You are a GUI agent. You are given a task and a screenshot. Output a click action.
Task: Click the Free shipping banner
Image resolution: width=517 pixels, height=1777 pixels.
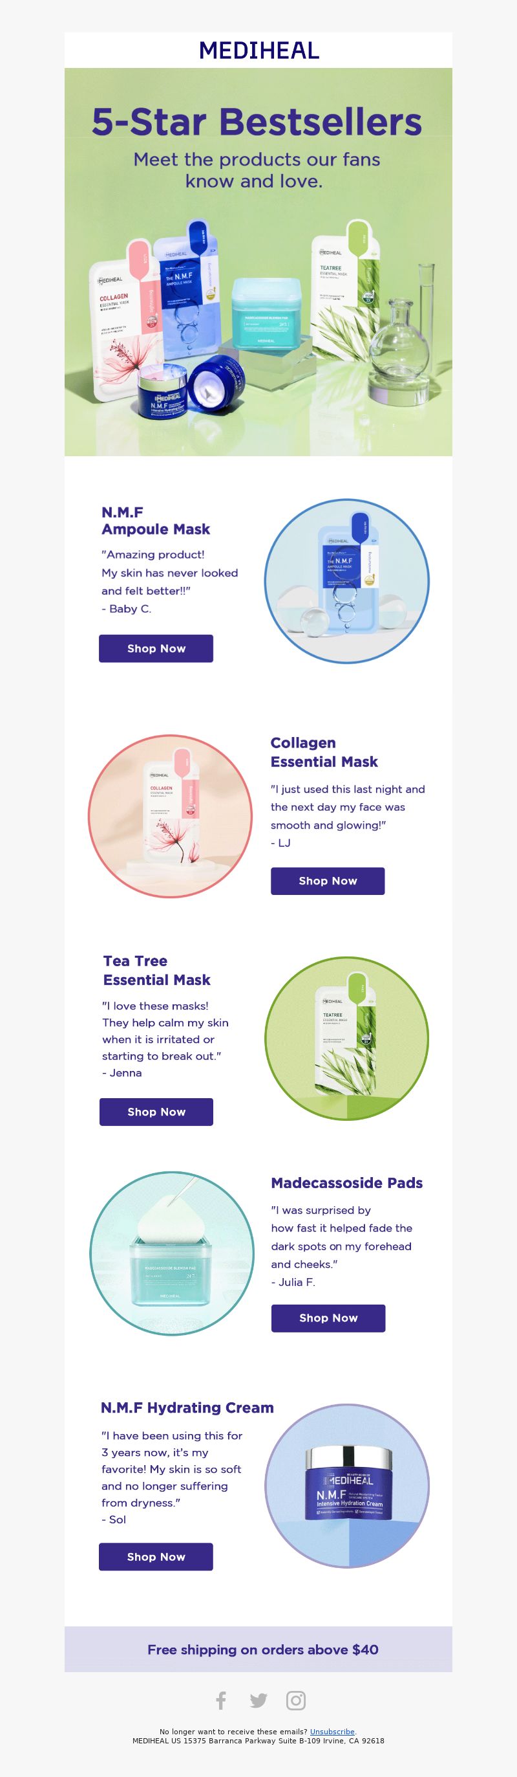pos(258,1650)
